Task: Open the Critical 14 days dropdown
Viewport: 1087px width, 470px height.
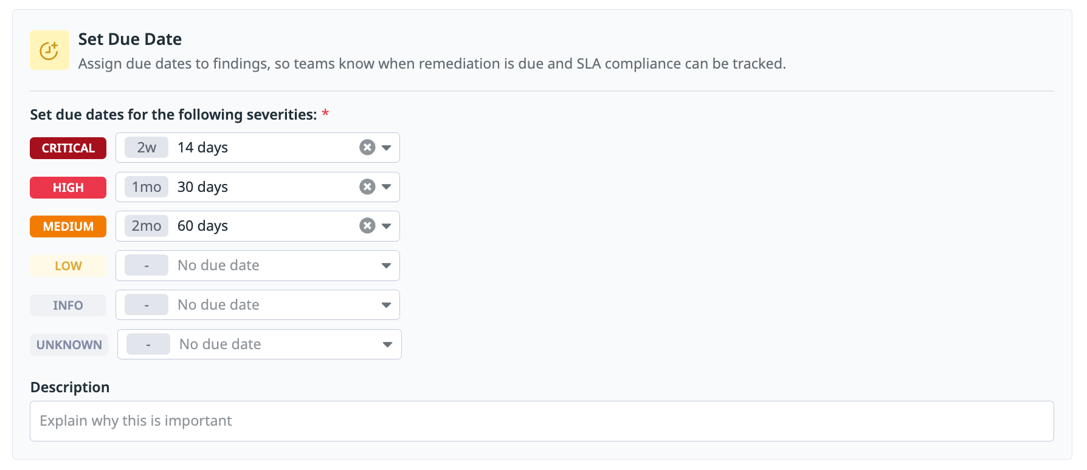Action: pyautogui.click(x=387, y=147)
